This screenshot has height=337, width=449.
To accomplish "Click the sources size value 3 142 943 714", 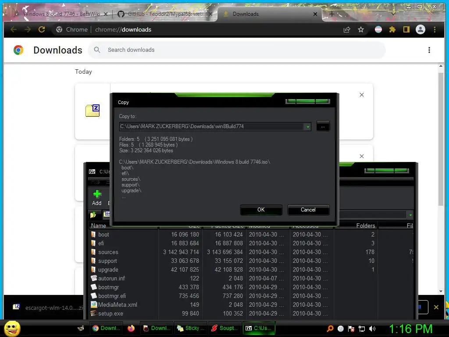I will (x=181, y=252).
